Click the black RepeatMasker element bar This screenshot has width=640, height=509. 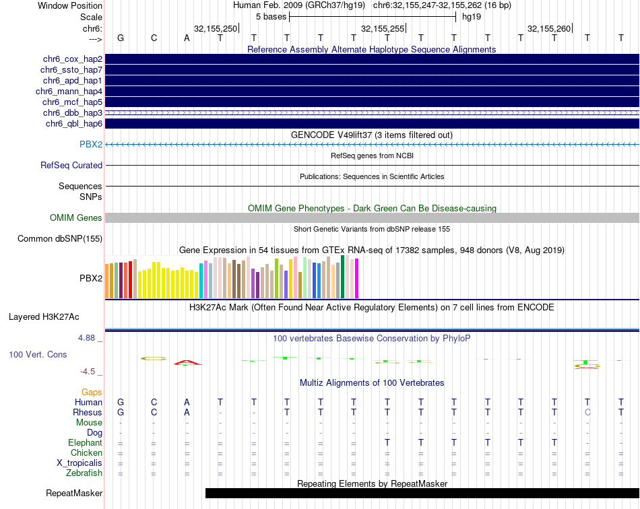pos(422,493)
